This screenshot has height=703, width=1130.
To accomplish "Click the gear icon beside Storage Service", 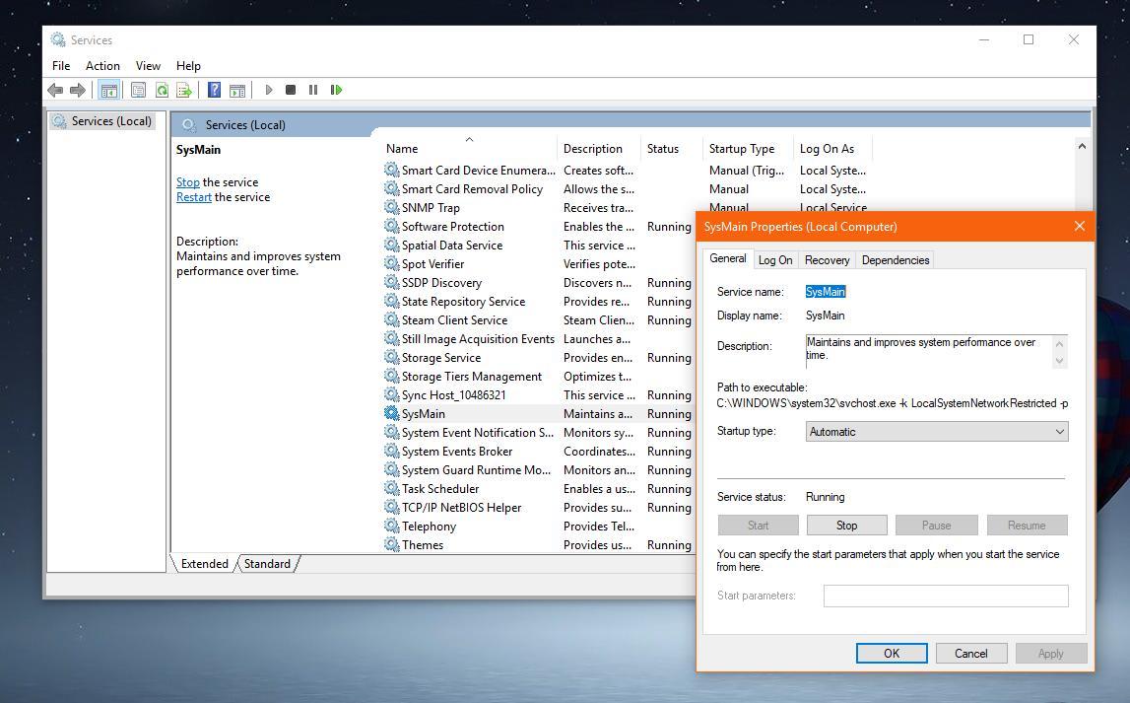I will pos(391,357).
